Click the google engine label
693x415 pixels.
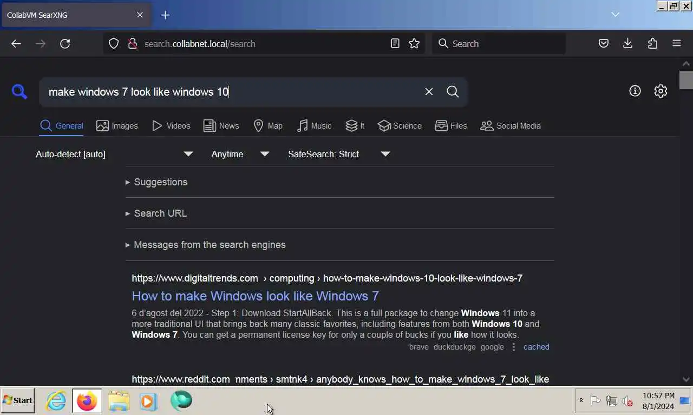coord(492,347)
